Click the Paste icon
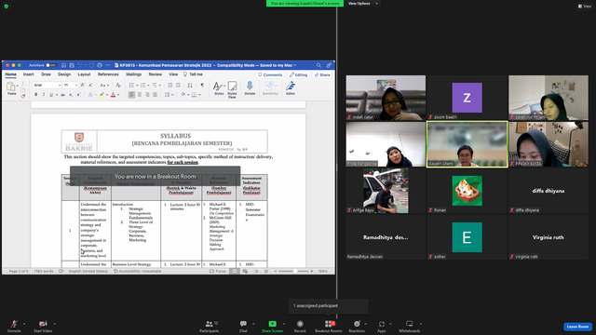 pyautogui.click(x=11, y=87)
